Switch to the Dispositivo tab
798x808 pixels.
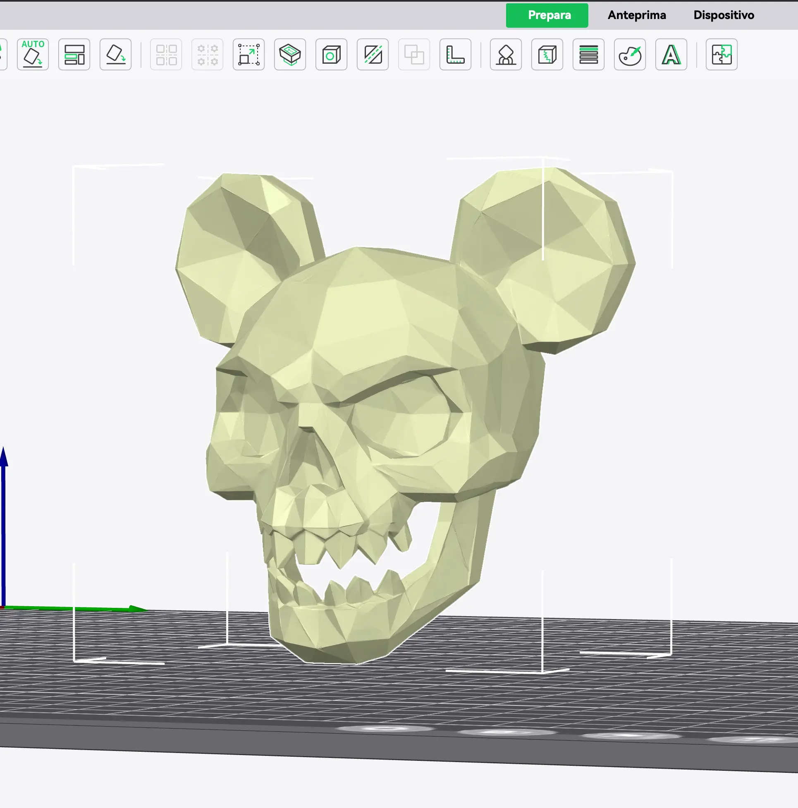(724, 15)
